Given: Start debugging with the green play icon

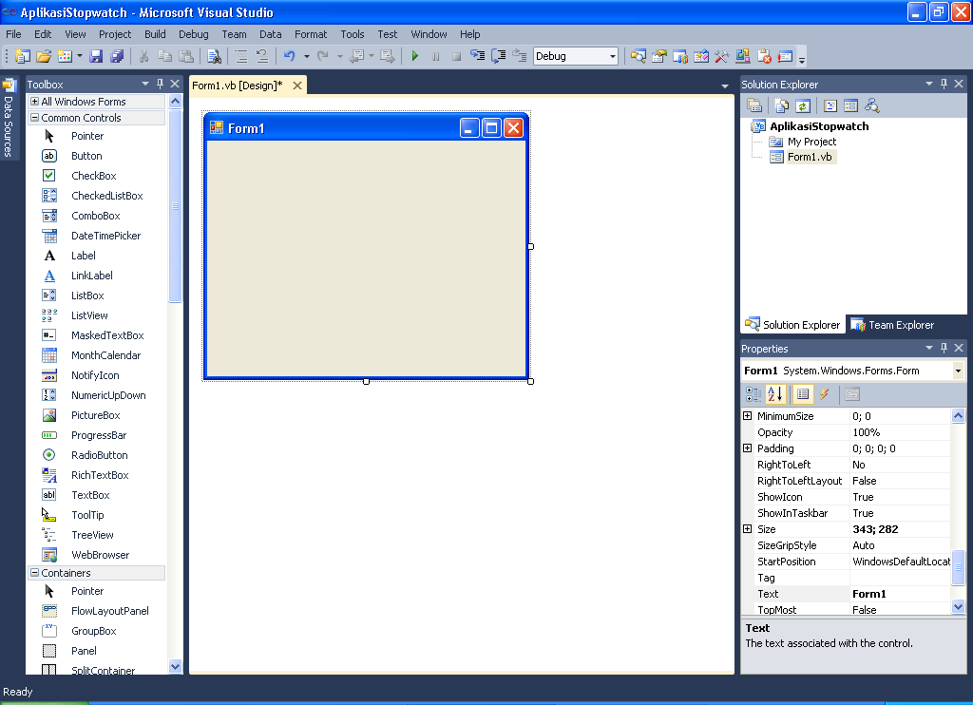Looking at the screenshot, I should tap(415, 55).
